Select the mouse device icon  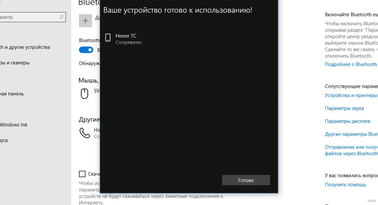click(x=85, y=93)
